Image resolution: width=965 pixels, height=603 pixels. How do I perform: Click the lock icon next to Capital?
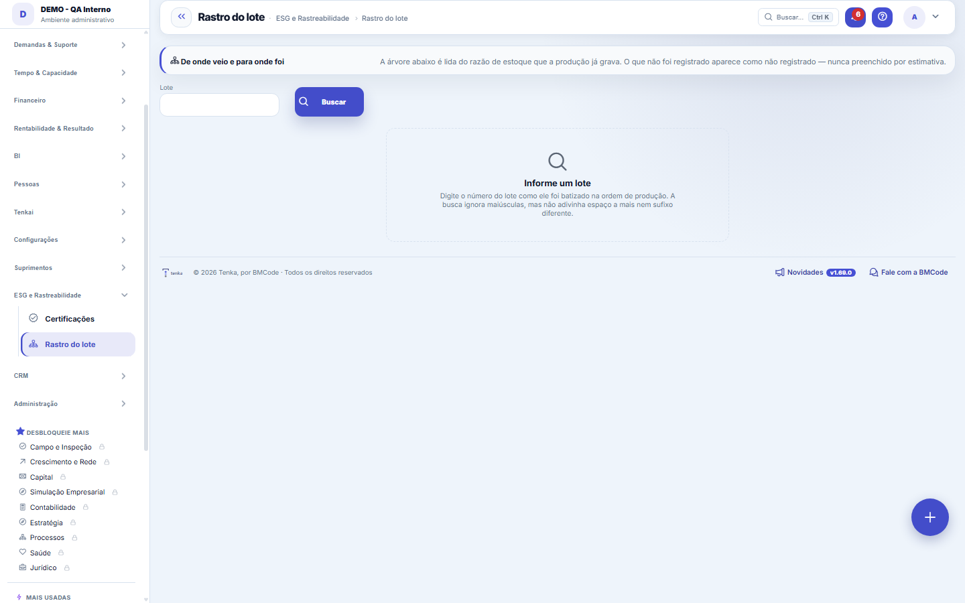(63, 477)
